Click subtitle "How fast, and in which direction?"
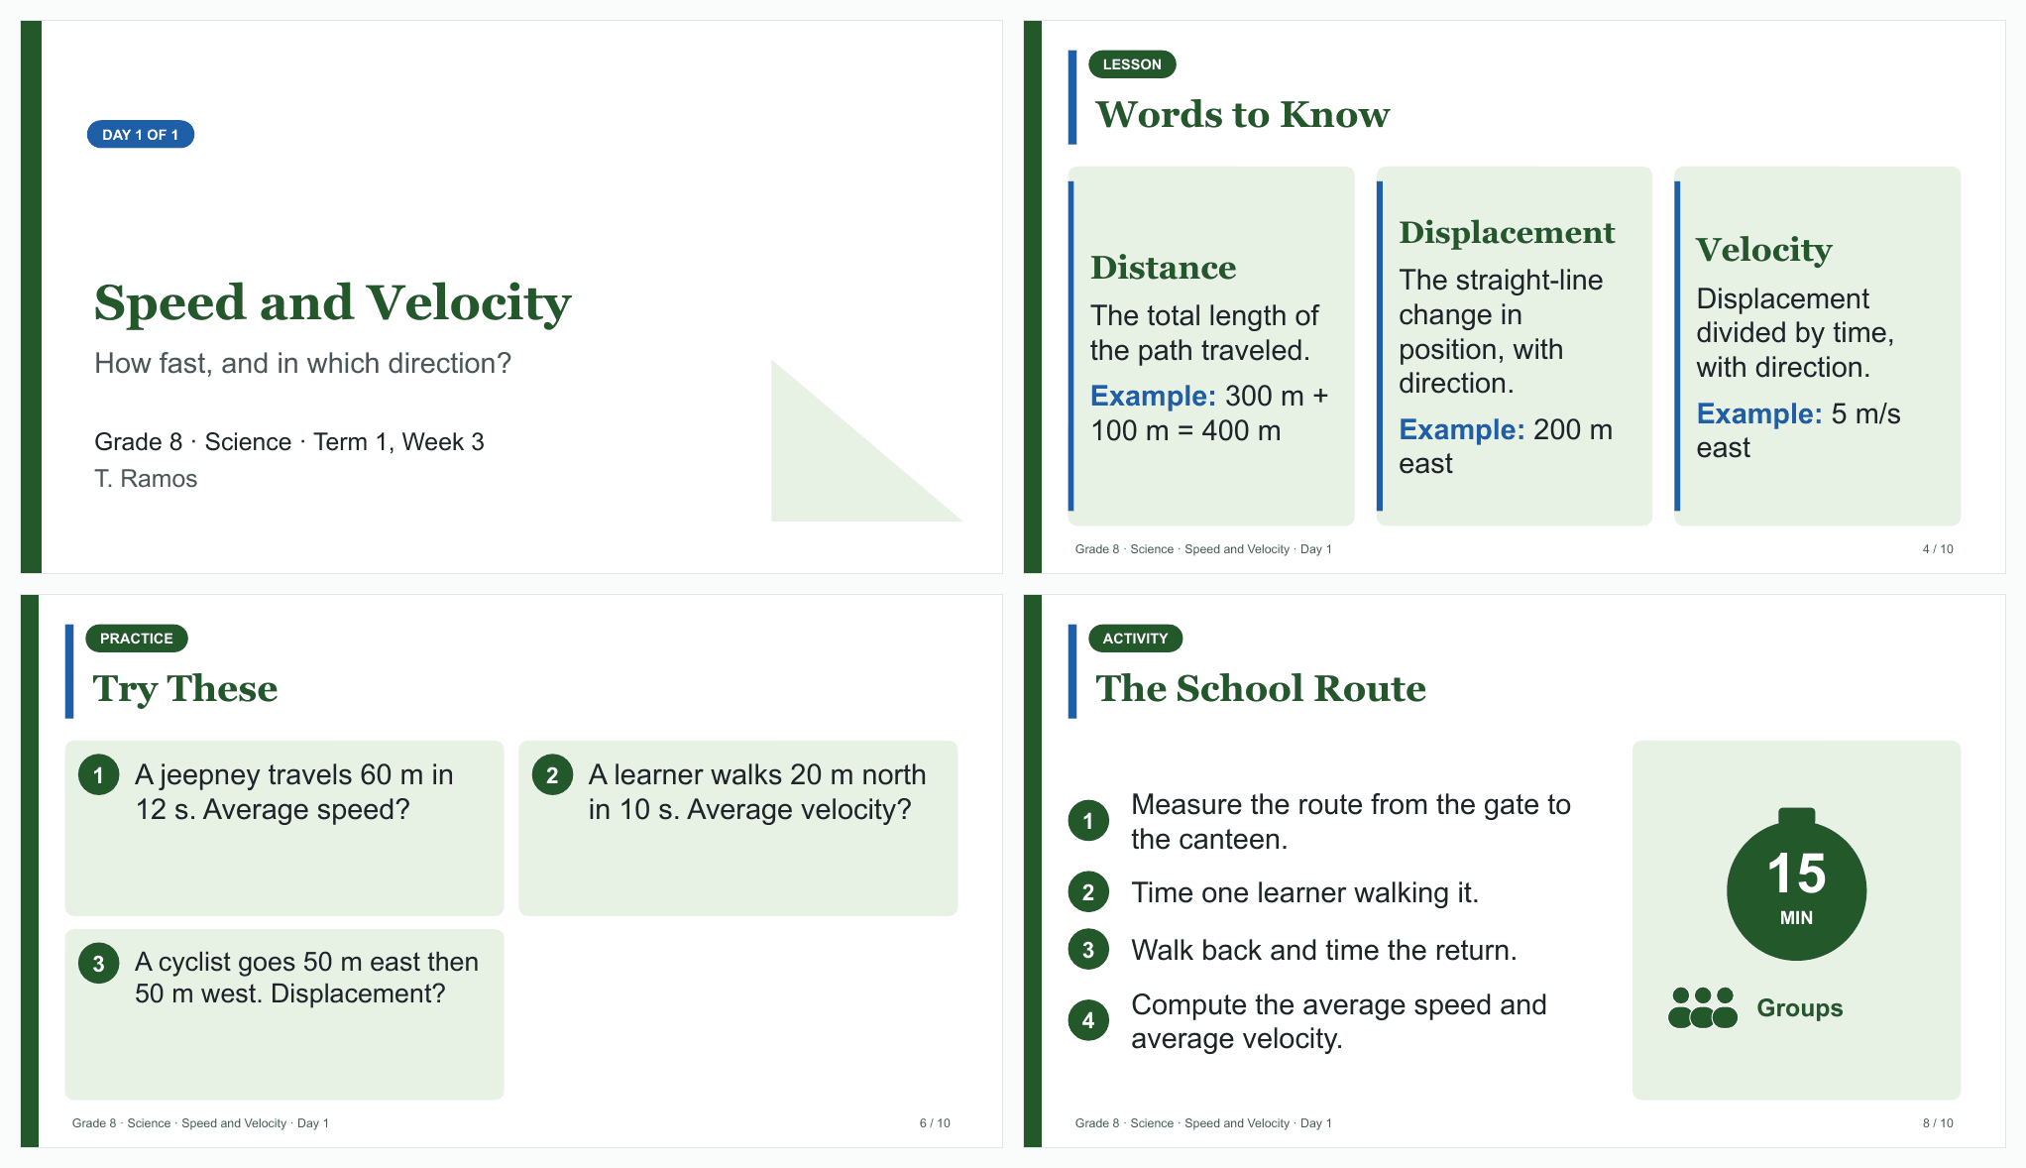Viewport: 2026px width, 1168px height. tap(302, 363)
